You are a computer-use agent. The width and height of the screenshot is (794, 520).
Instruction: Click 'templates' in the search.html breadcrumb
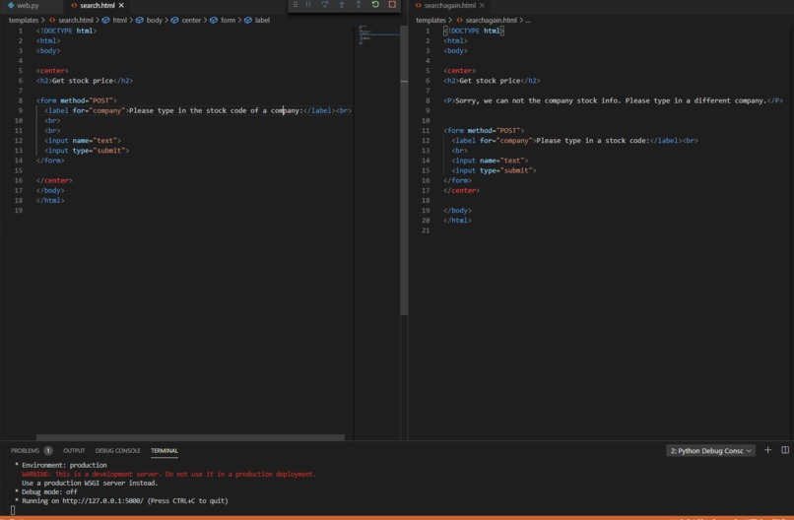point(24,21)
